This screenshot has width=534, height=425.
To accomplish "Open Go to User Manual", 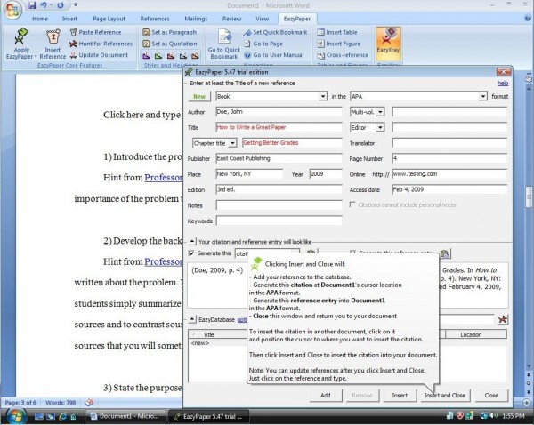I will point(274,55).
